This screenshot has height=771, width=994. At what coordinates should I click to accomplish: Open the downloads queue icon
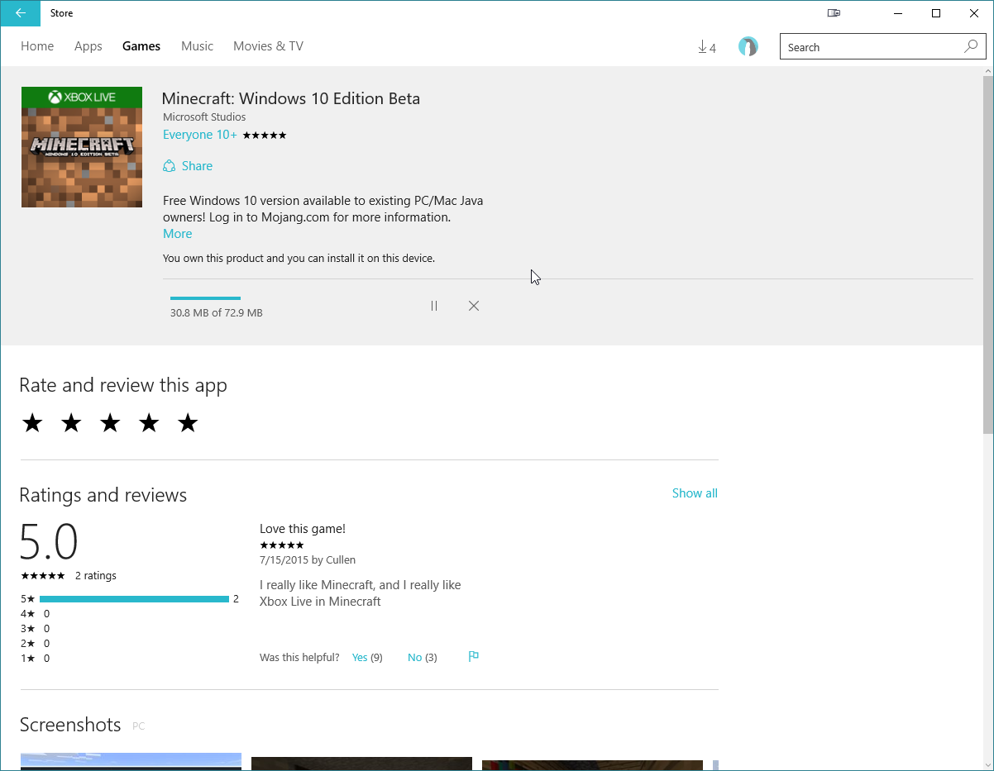[707, 47]
